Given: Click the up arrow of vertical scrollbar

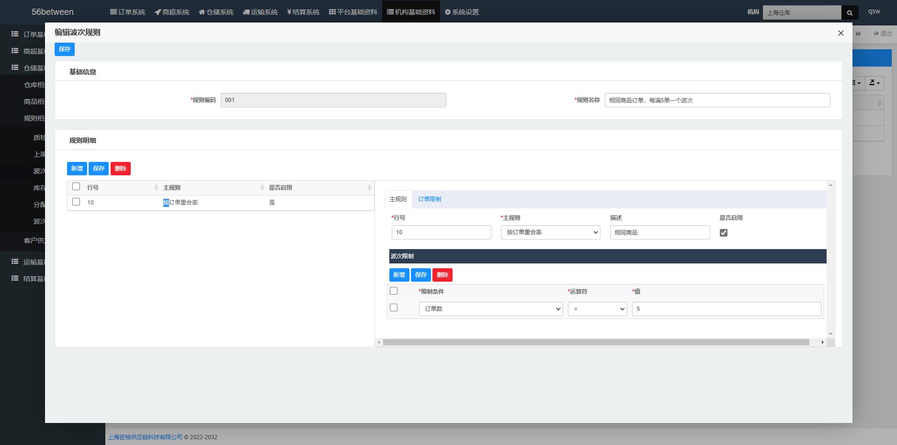Looking at the screenshot, I should [x=830, y=185].
